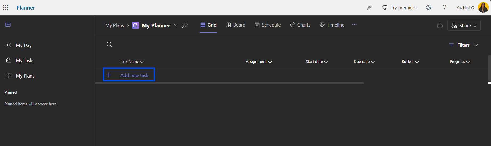Collapse the left navigation pane
Viewport: 491px width, 146px height.
8,25
